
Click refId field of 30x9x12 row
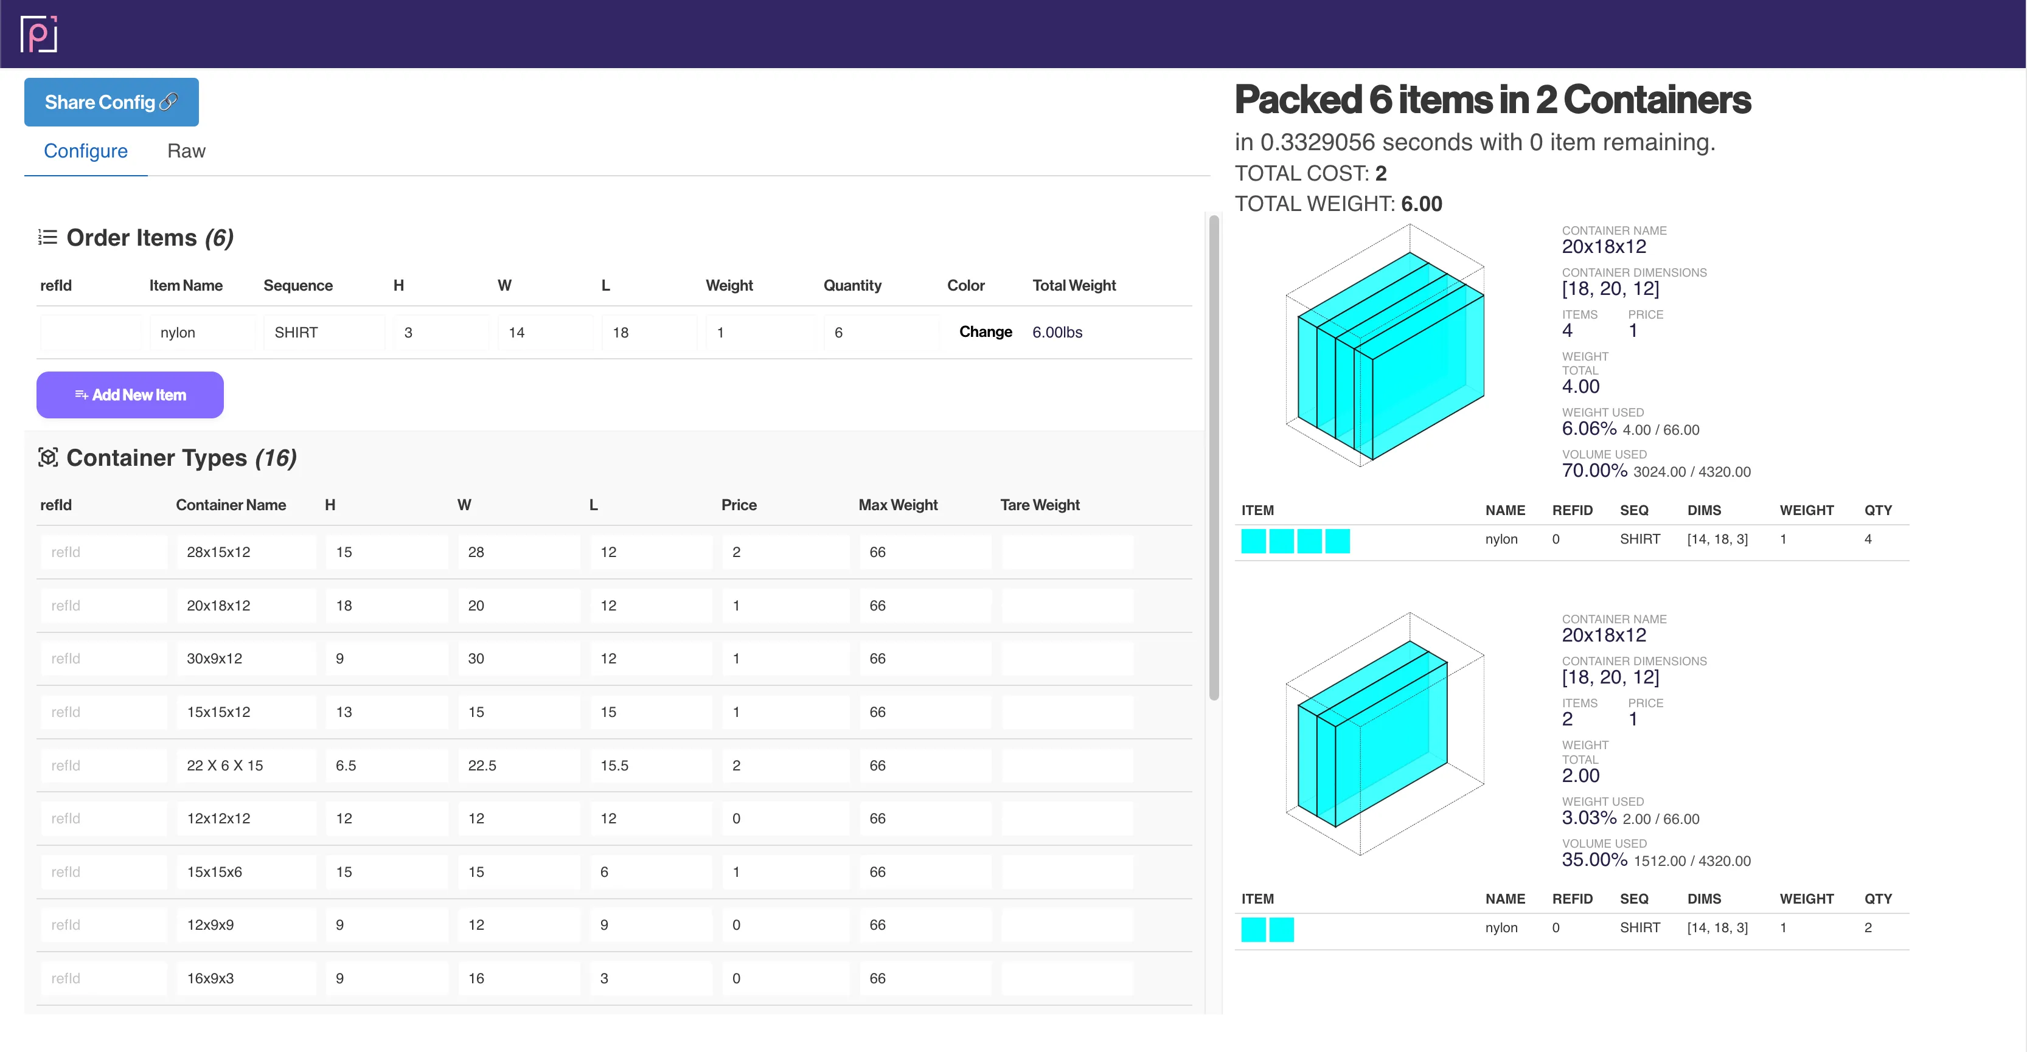[104, 658]
